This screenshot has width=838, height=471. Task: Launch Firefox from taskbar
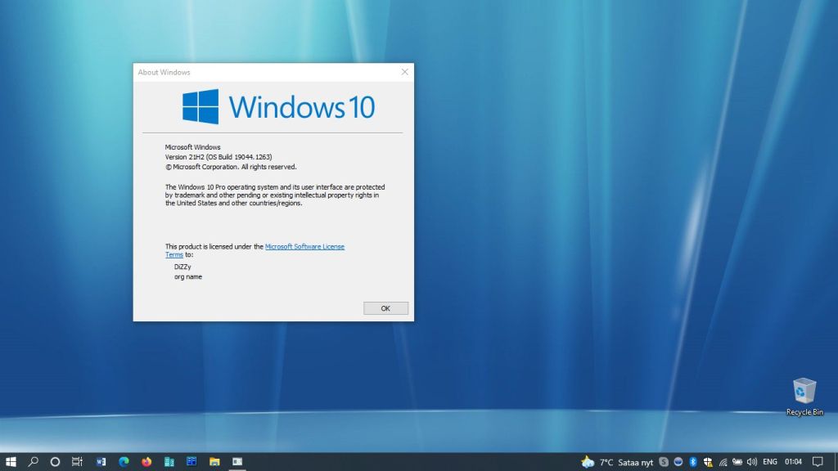click(x=146, y=461)
